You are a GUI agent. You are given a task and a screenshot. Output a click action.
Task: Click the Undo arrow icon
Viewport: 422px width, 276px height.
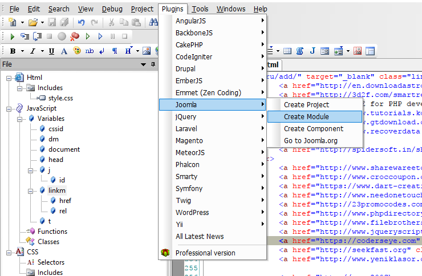(81, 22)
